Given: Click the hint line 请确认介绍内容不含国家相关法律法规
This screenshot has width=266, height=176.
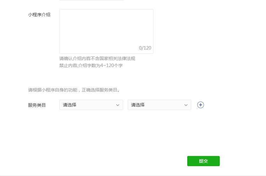Looking at the screenshot, I should (97, 58).
